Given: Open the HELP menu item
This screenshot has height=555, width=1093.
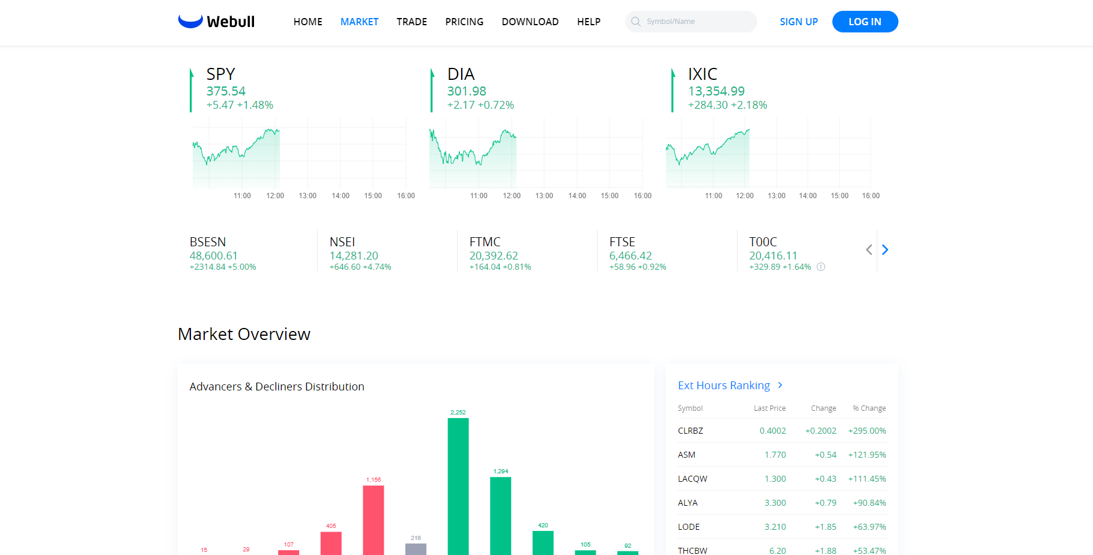Looking at the screenshot, I should pos(589,22).
